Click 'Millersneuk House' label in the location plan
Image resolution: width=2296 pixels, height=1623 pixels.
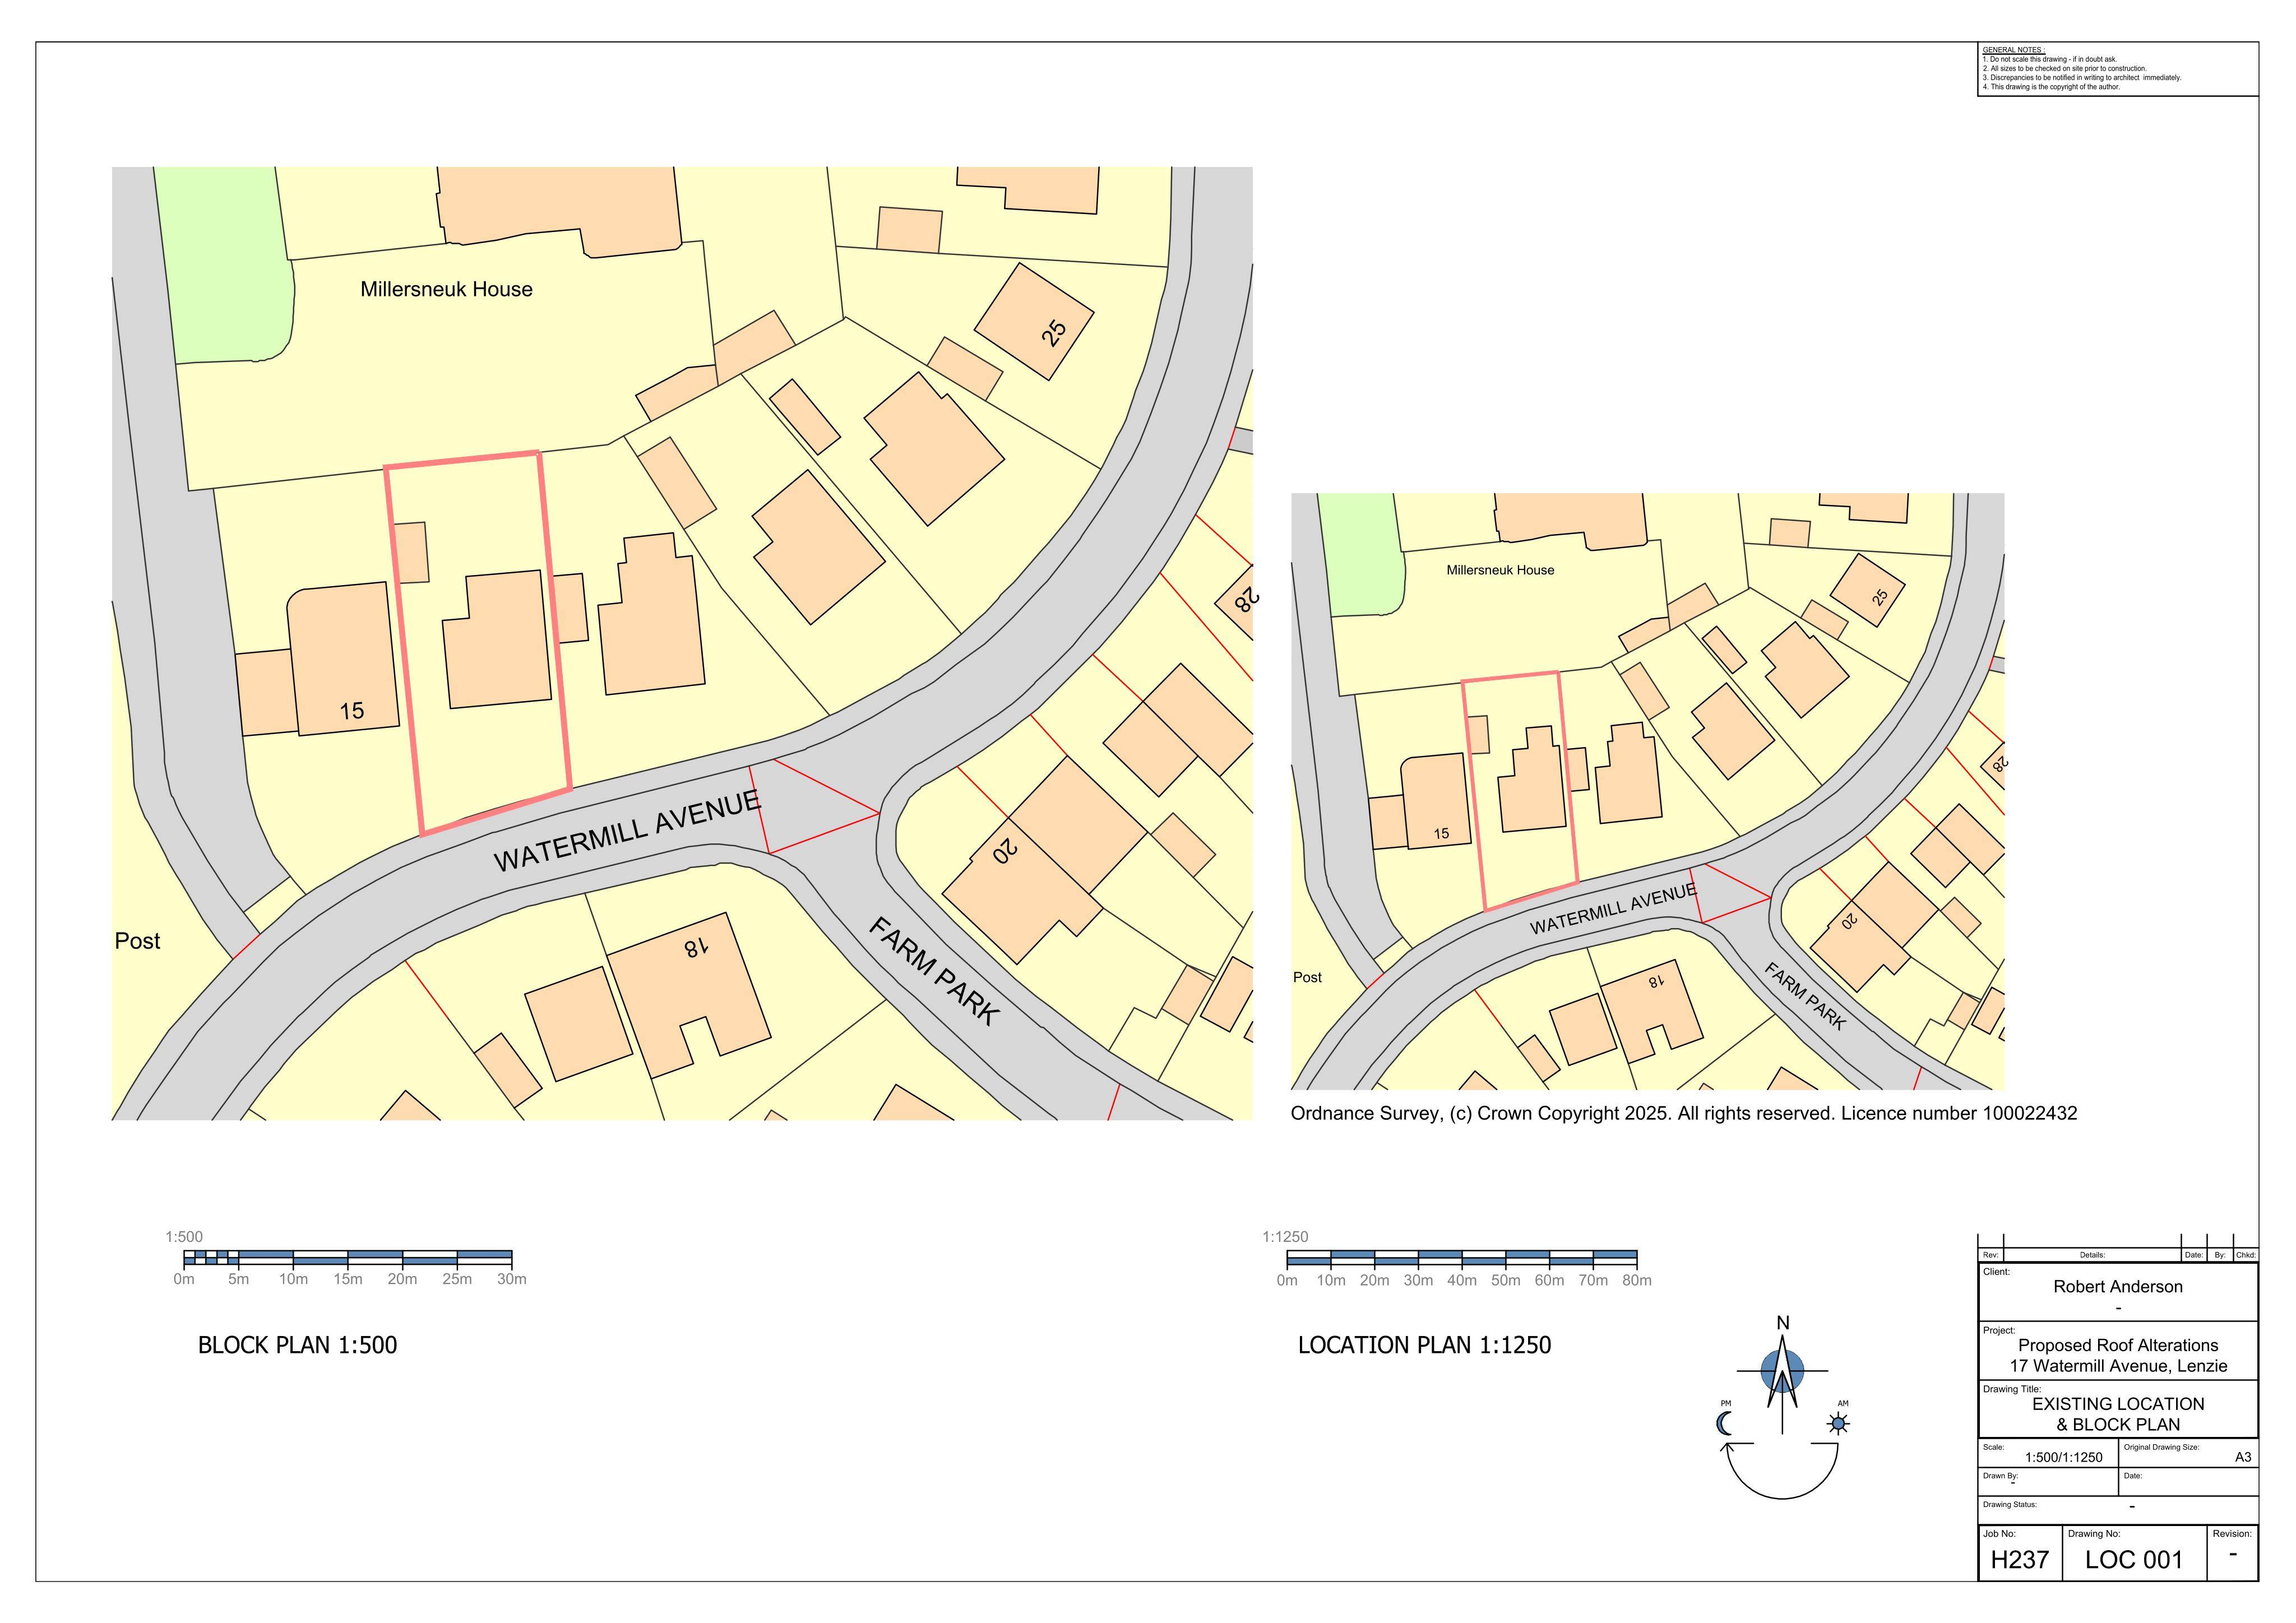pyautogui.click(x=1500, y=570)
